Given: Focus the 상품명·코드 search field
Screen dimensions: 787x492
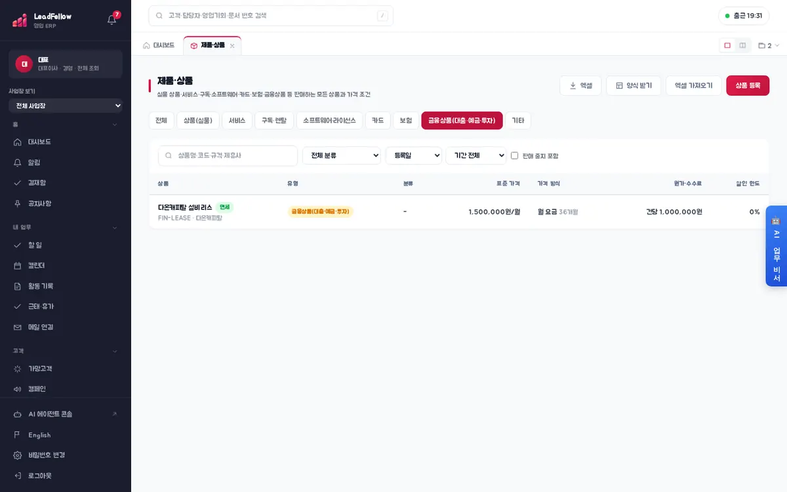Looking at the screenshot, I should pos(228,155).
